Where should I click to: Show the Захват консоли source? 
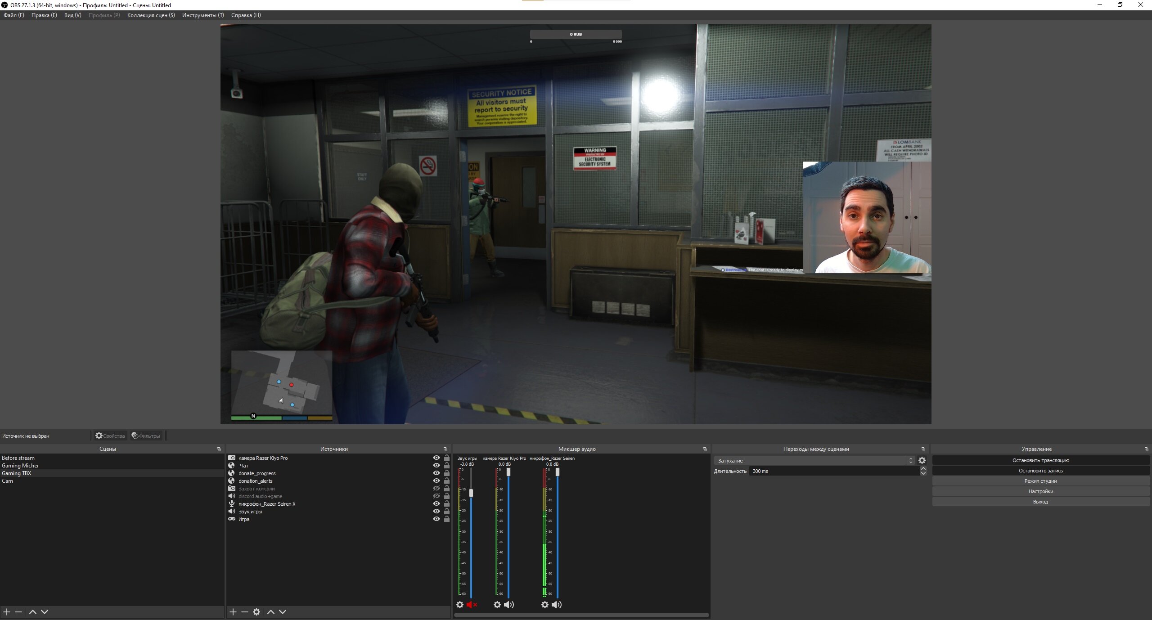[436, 489]
